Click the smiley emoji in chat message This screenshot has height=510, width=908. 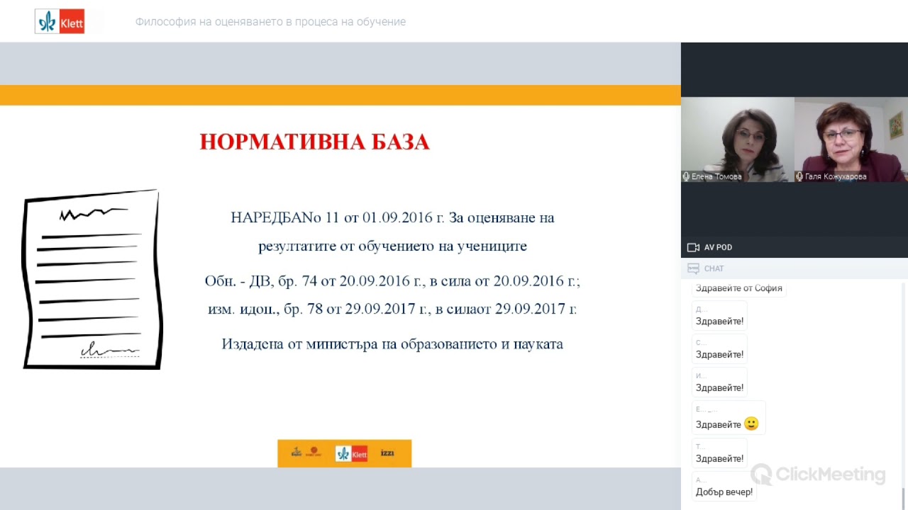pos(751,424)
